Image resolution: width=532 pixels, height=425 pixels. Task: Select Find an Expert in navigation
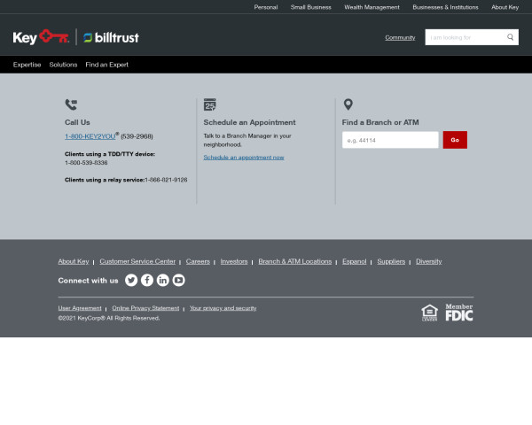(107, 65)
